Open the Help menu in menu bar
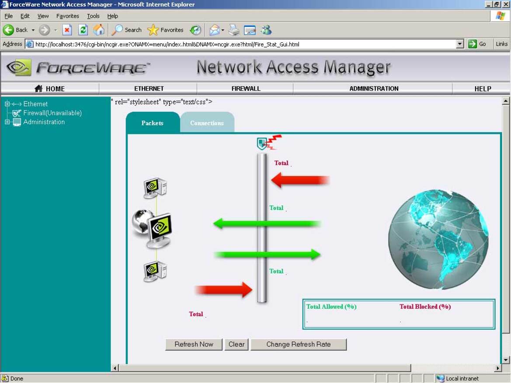The width and height of the screenshot is (511, 383). point(112,16)
